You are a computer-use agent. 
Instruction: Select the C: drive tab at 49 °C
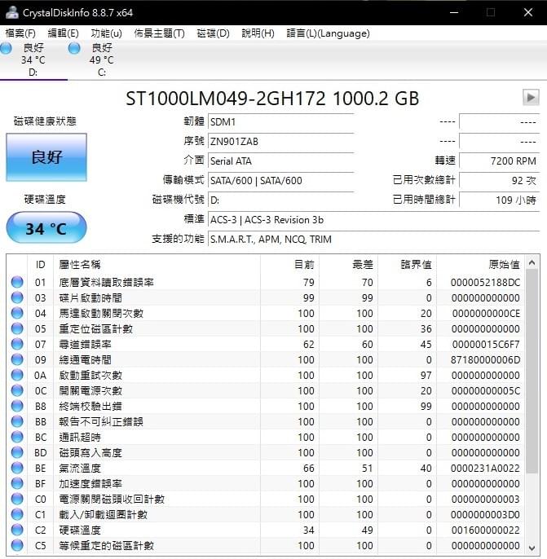pyautogui.click(x=102, y=60)
